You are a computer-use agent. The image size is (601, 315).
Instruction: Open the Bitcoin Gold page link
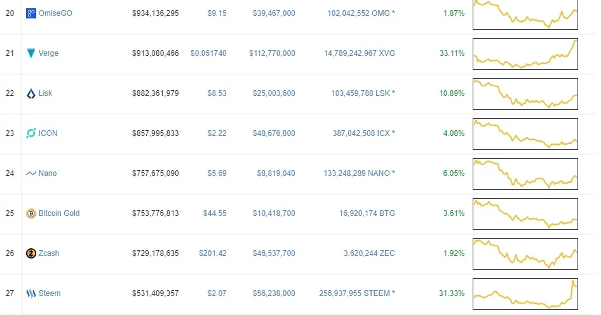[x=59, y=213]
